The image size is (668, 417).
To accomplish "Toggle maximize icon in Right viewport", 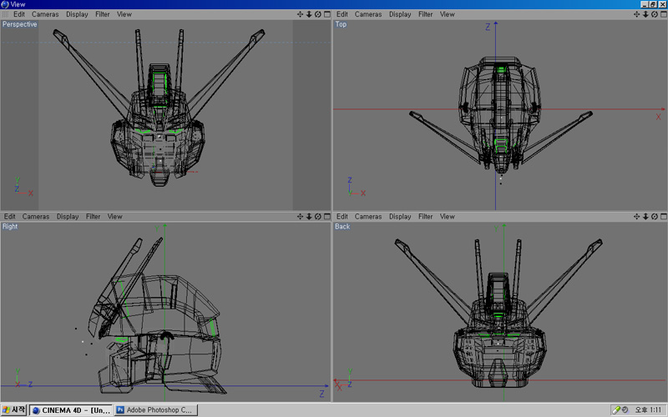I will [x=327, y=217].
